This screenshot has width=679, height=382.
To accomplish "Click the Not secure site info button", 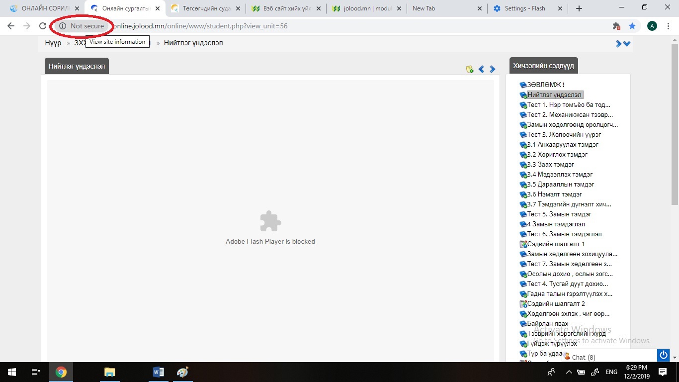I will pyautogui.click(x=82, y=26).
